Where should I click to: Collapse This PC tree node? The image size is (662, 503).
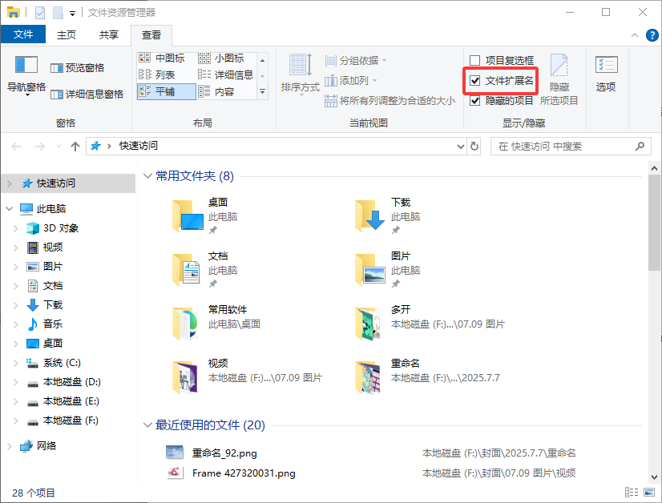coord(10,208)
